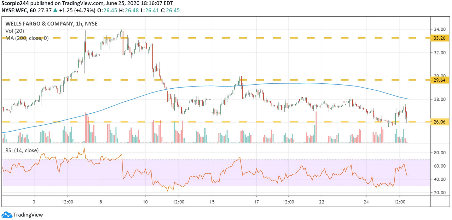Click the "3" date label on time axis
The height and width of the screenshot is (220, 452).
(x=34, y=202)
